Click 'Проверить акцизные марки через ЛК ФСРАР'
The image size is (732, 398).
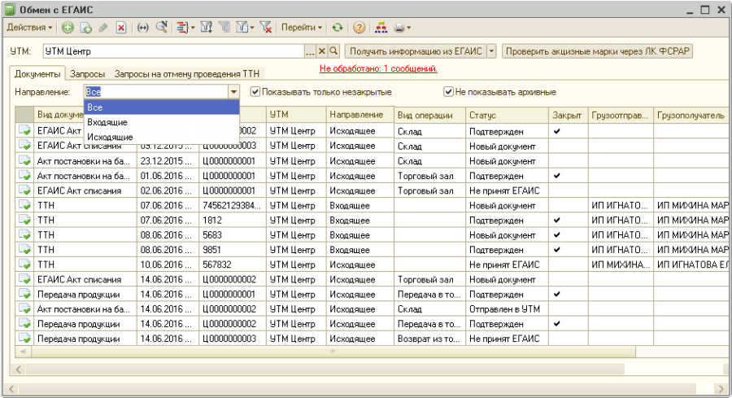pyautogui.click(x=598, y=51)
